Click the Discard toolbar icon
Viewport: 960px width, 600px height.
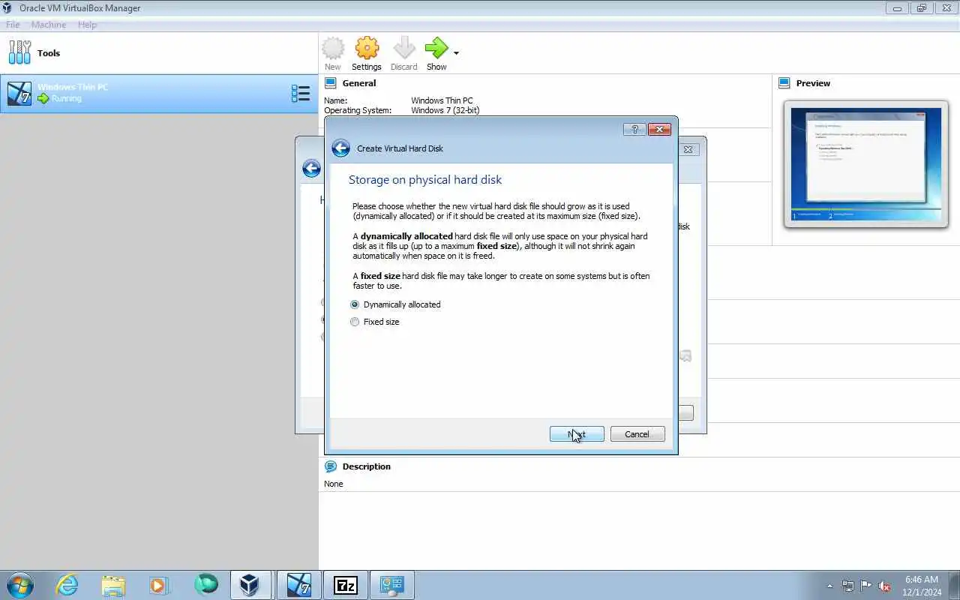pyautogui.click(x=404, y=48)
